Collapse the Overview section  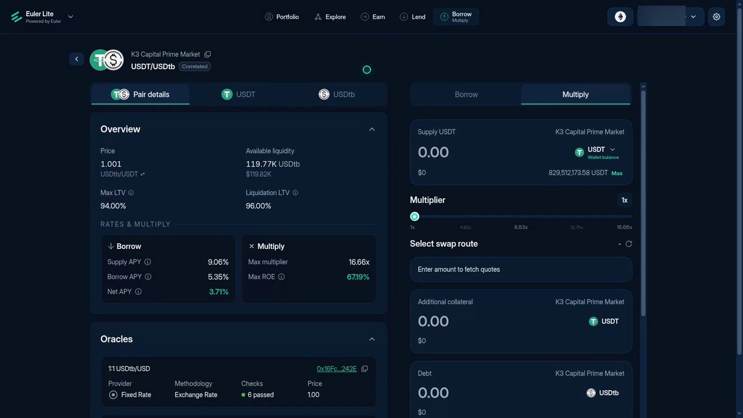coord(371,129)
